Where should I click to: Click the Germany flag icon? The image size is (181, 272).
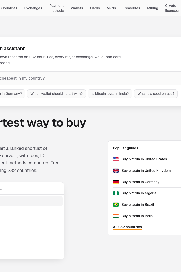[x=116, y=182]
